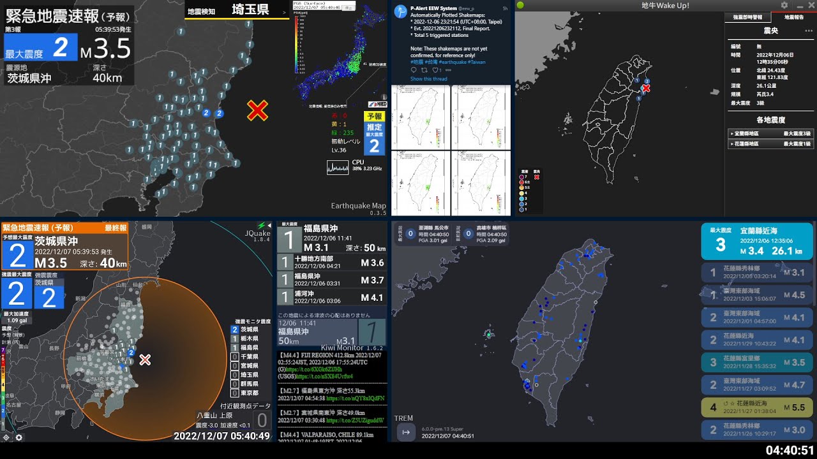
Task: Click the PGA color scale bar
Action: [296, 43]
